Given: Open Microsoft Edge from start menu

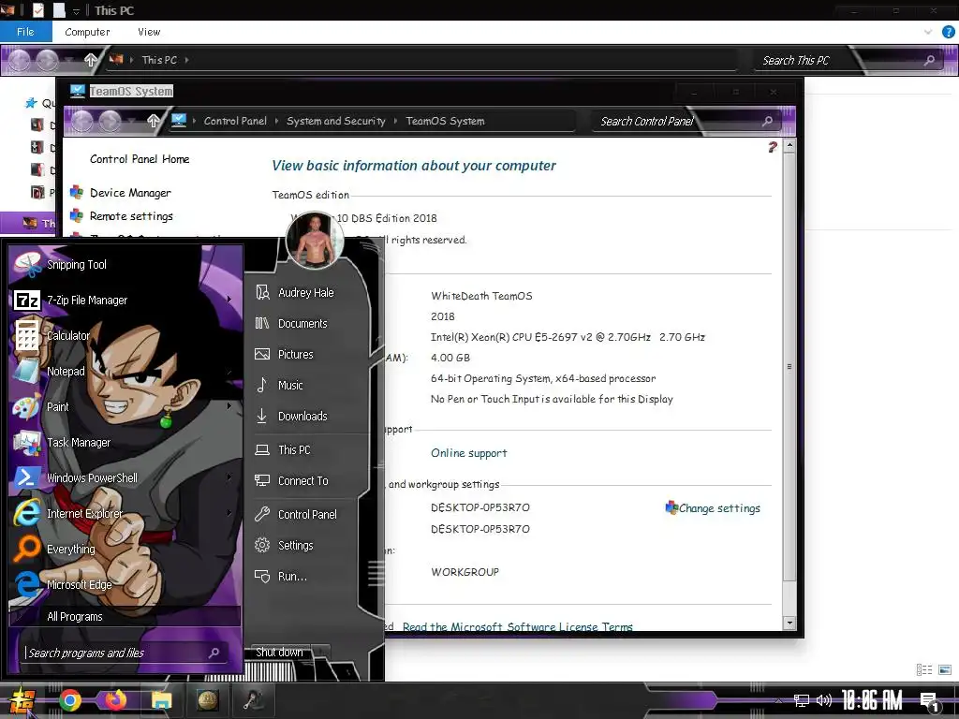Looking at the screenshot, I should pos(125,584).
